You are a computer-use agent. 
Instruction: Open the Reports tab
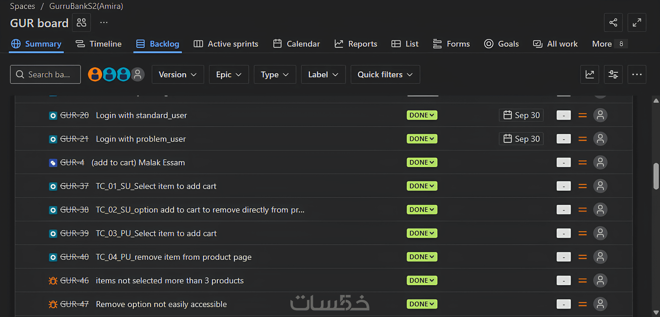pyautogui.click(x=356, y=44)
